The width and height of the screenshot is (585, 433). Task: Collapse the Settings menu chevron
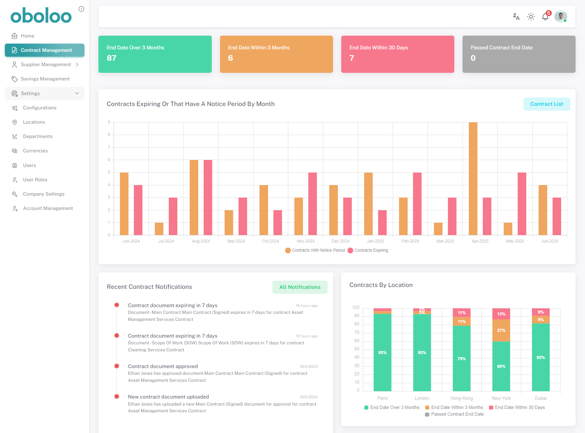(x=77, y=93)
